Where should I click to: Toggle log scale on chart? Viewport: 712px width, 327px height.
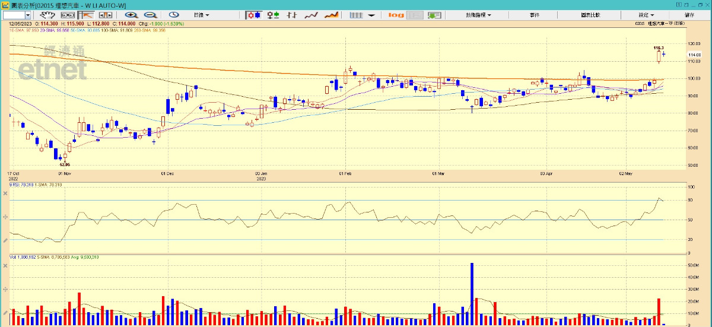point(396,15)
